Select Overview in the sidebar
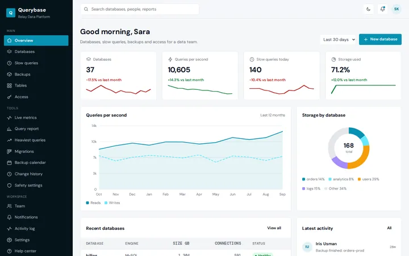The image size is (409, 256). coord(36,40)
